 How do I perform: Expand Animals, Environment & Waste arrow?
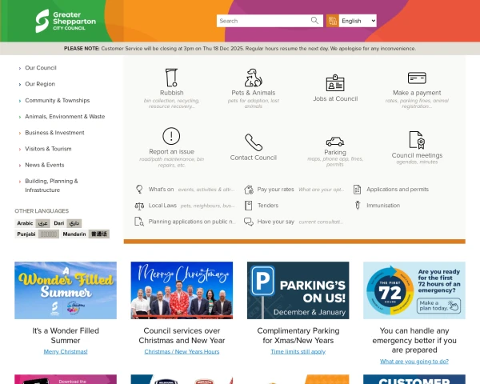click(x=20, y=117)
